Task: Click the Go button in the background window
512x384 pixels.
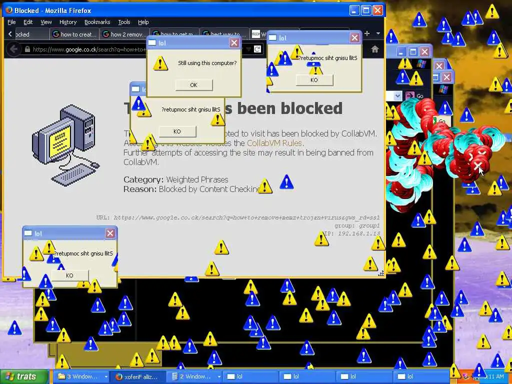Action: [414, 95]
